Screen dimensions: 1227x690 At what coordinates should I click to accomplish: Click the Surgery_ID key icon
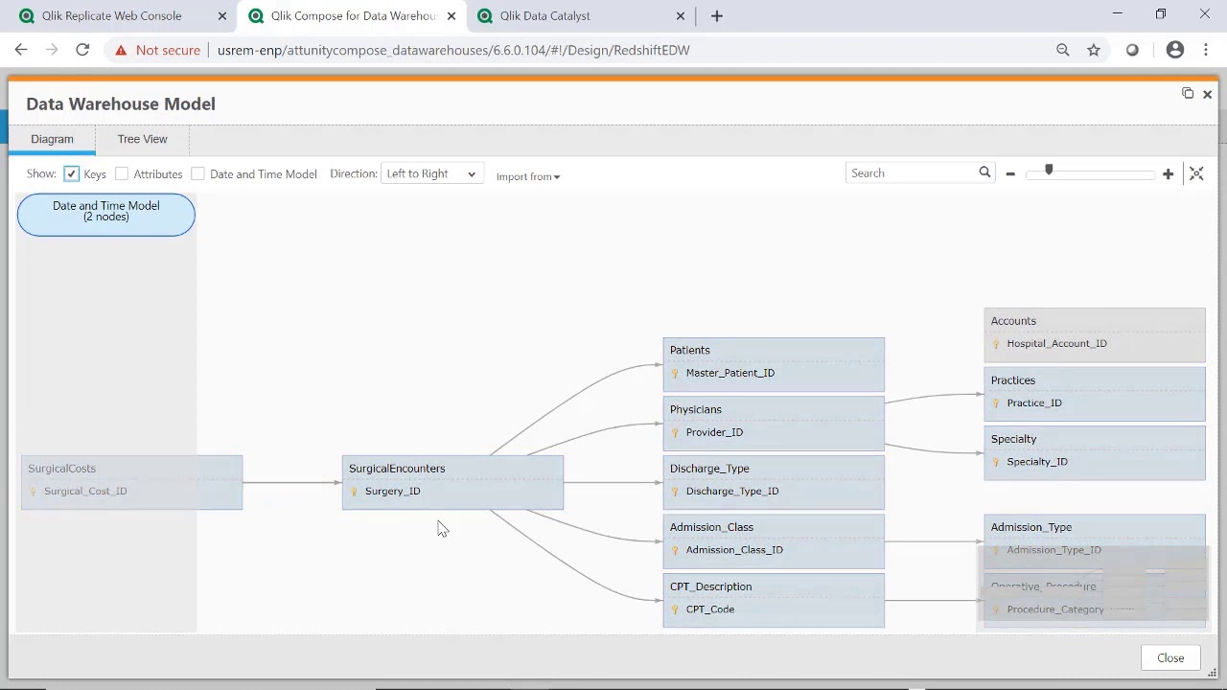(x=354, y=492)
